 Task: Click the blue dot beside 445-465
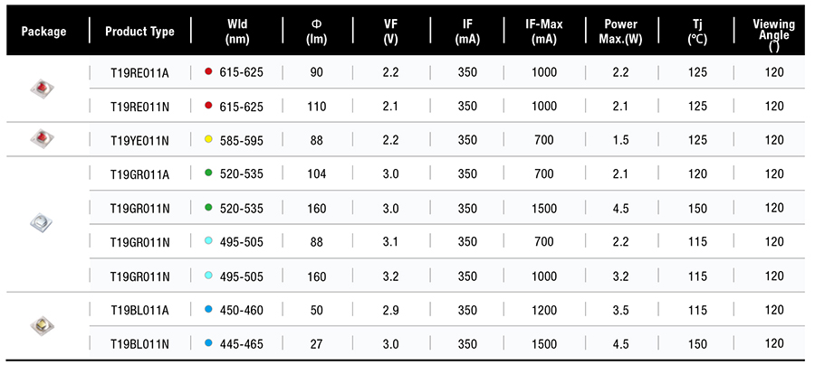coord(209,343)
